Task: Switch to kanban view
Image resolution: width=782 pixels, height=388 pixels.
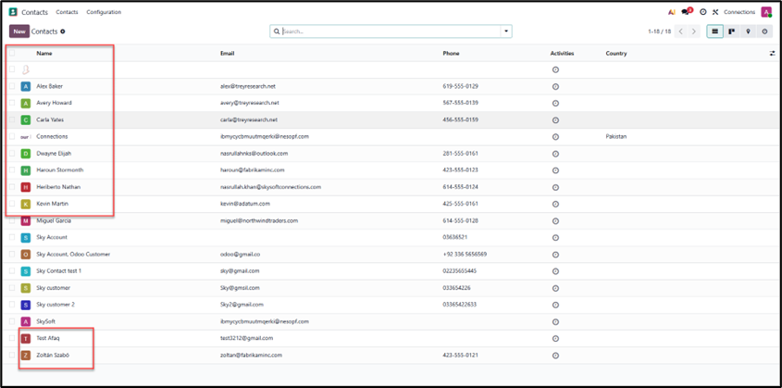Action: tap(732, 31)
